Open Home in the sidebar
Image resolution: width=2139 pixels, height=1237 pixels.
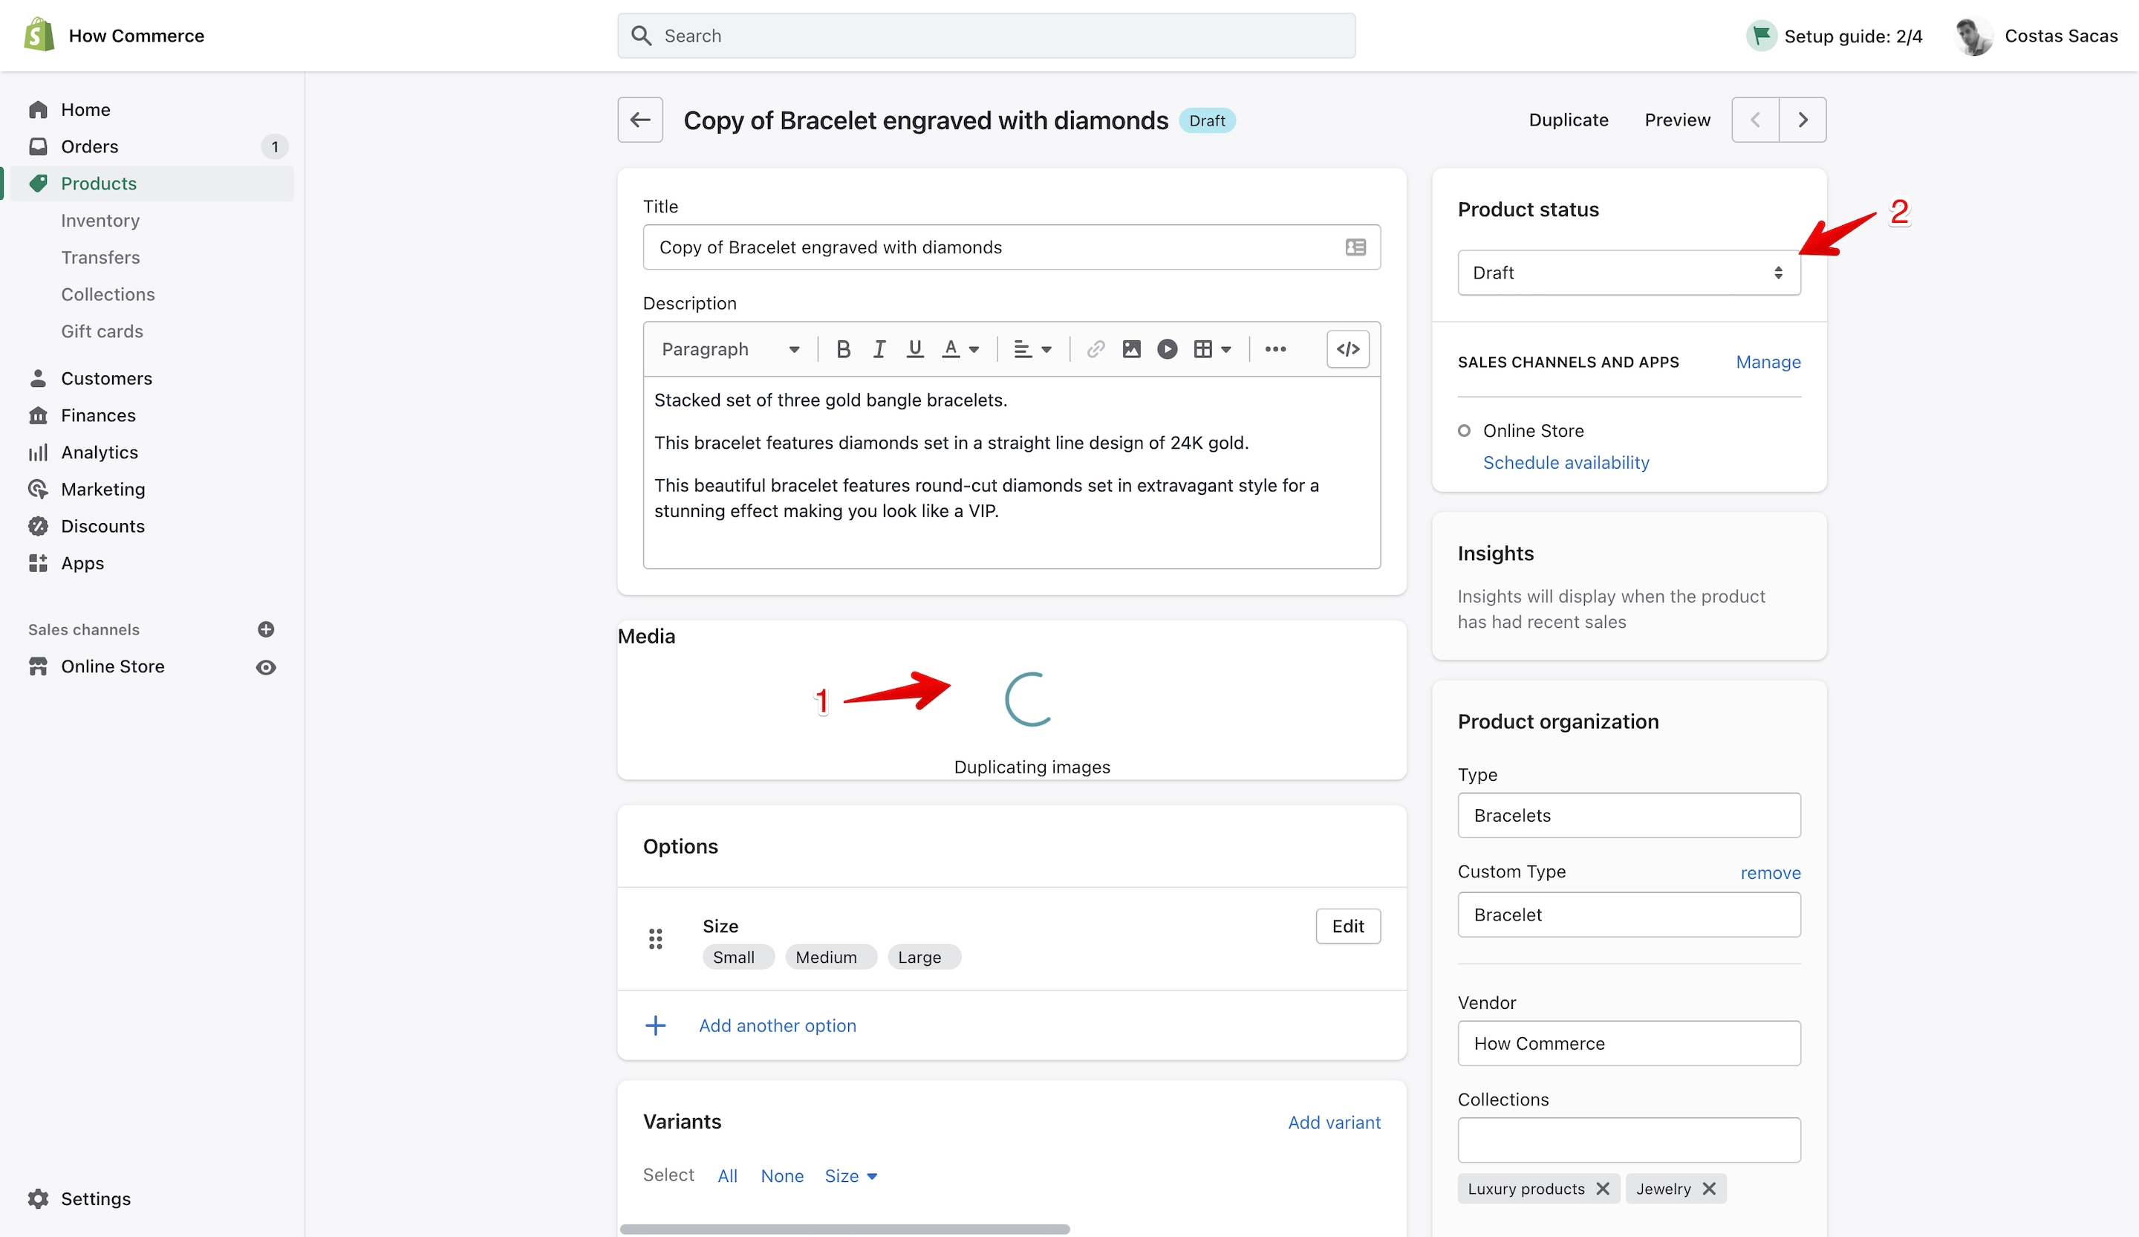(x=85, y=109)
